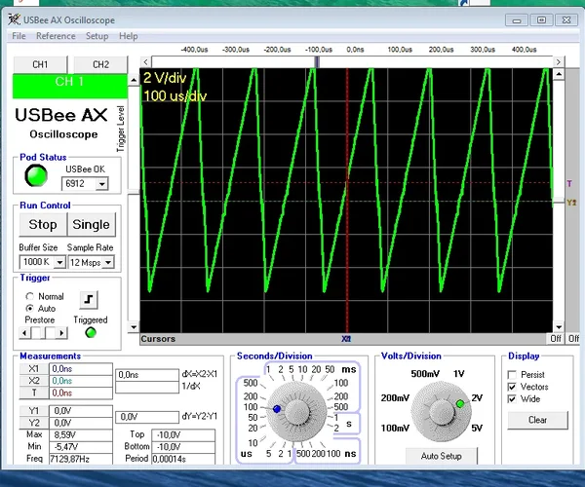Viewport: 585px width, 487px height.
Task: Click the right vertical scroll up arrow
Action: pos(559,74)
